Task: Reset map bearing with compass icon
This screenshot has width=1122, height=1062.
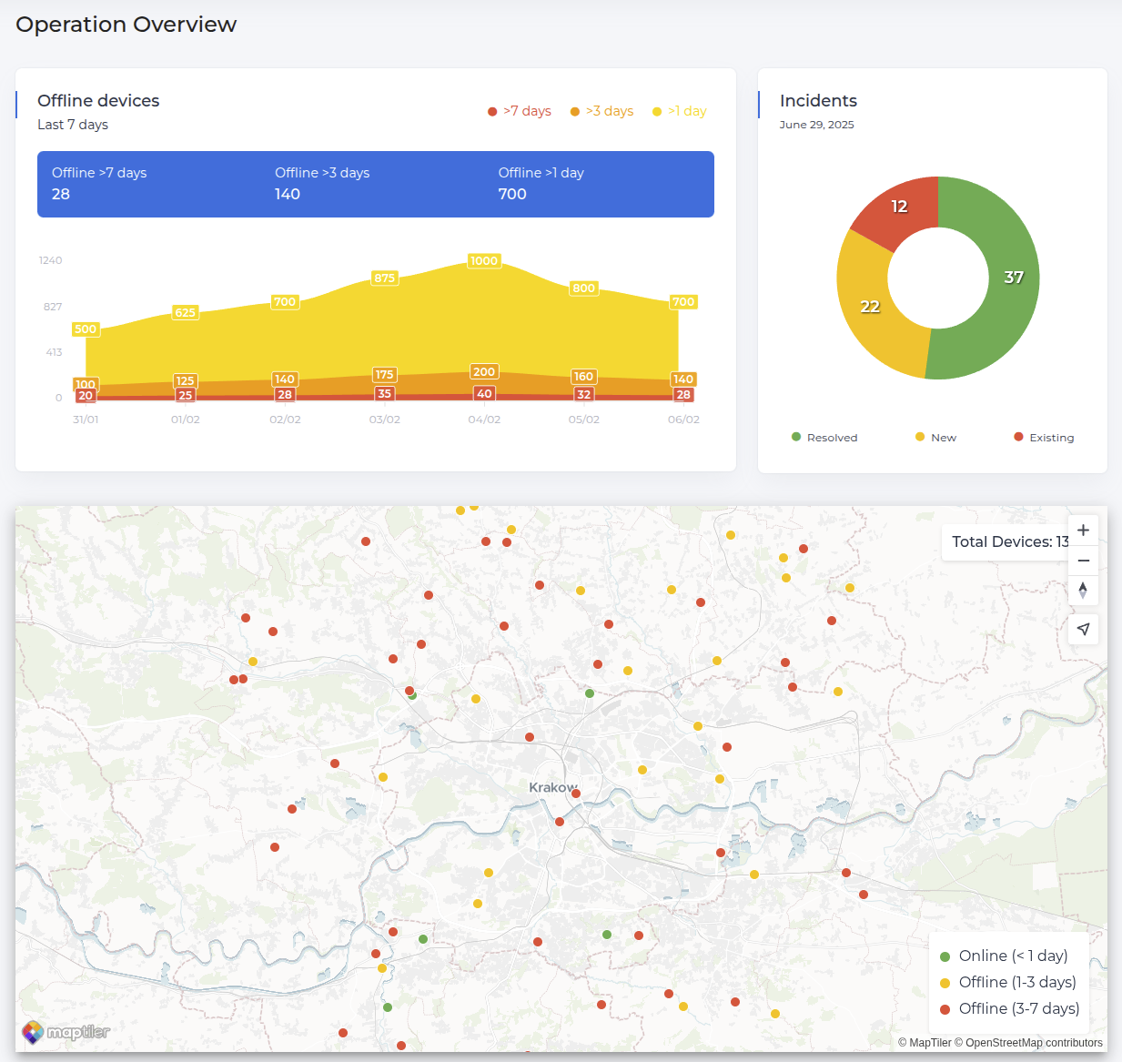Action: coord(1083,591)
